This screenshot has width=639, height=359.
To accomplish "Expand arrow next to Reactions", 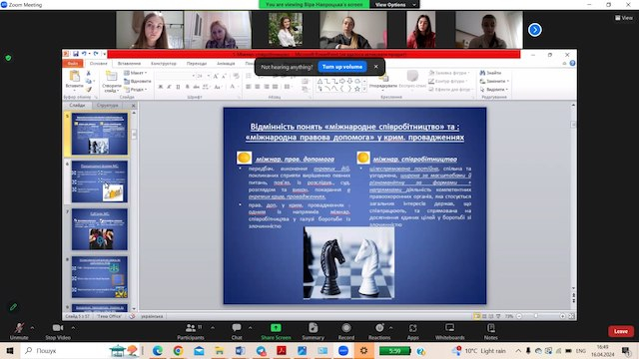I will coord(390,327).
